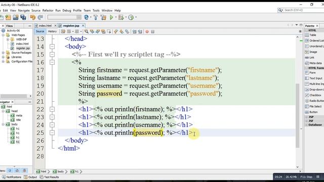Click the Last Edit icon in editor toolbar
The width and height of the screenshot is (324, 182).
63,31
